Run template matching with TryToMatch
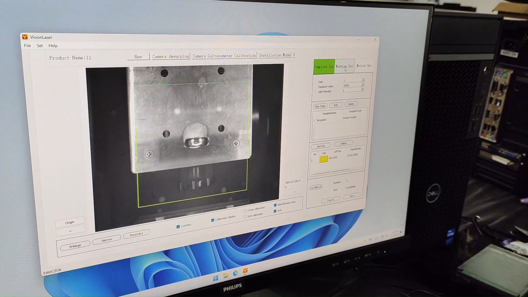Image resolution: width=528 pixels, height=297 pixels. tap(315, 187)
